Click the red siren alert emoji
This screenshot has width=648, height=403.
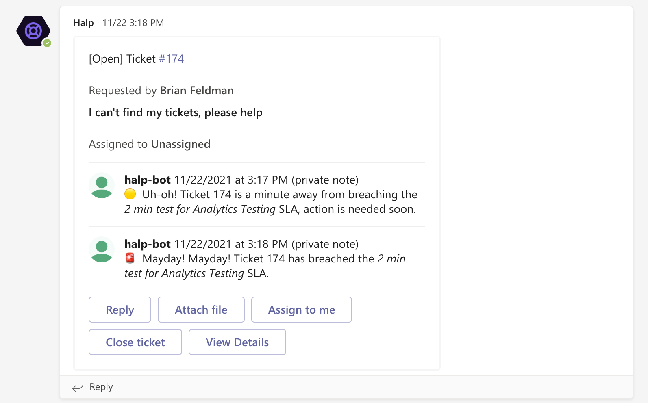130,258
